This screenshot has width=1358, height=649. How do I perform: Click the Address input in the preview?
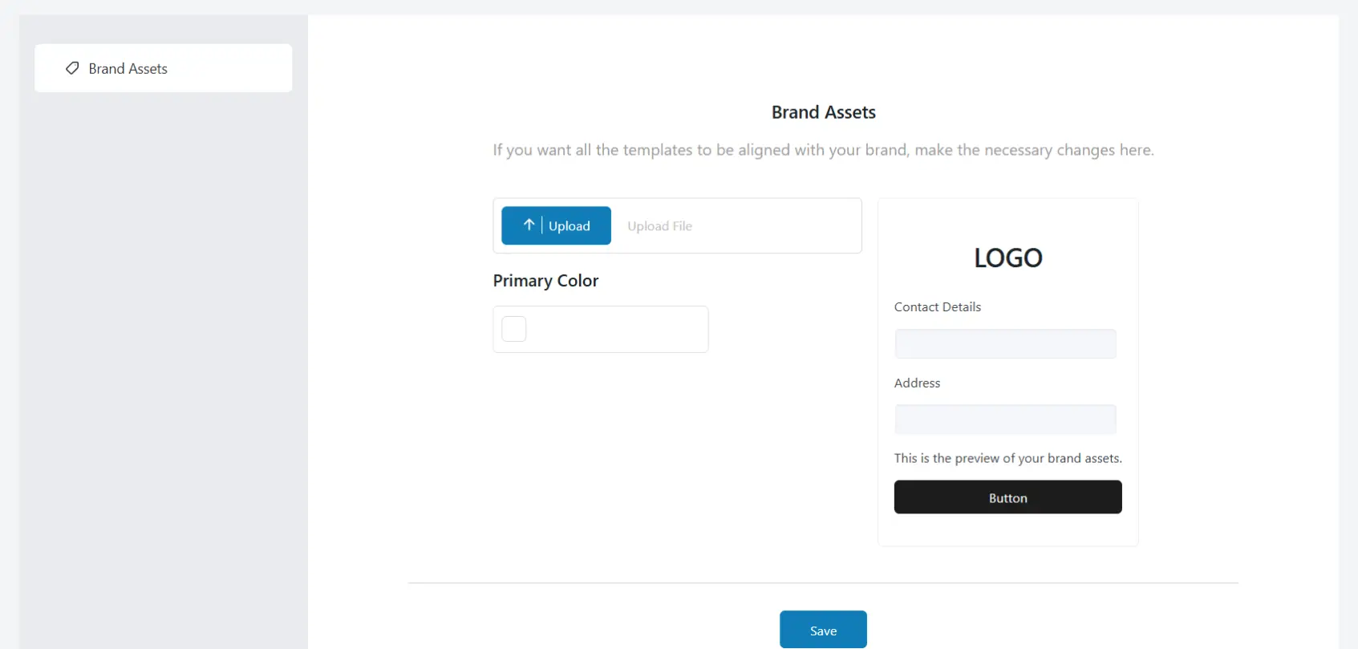tap(1005, 419)
